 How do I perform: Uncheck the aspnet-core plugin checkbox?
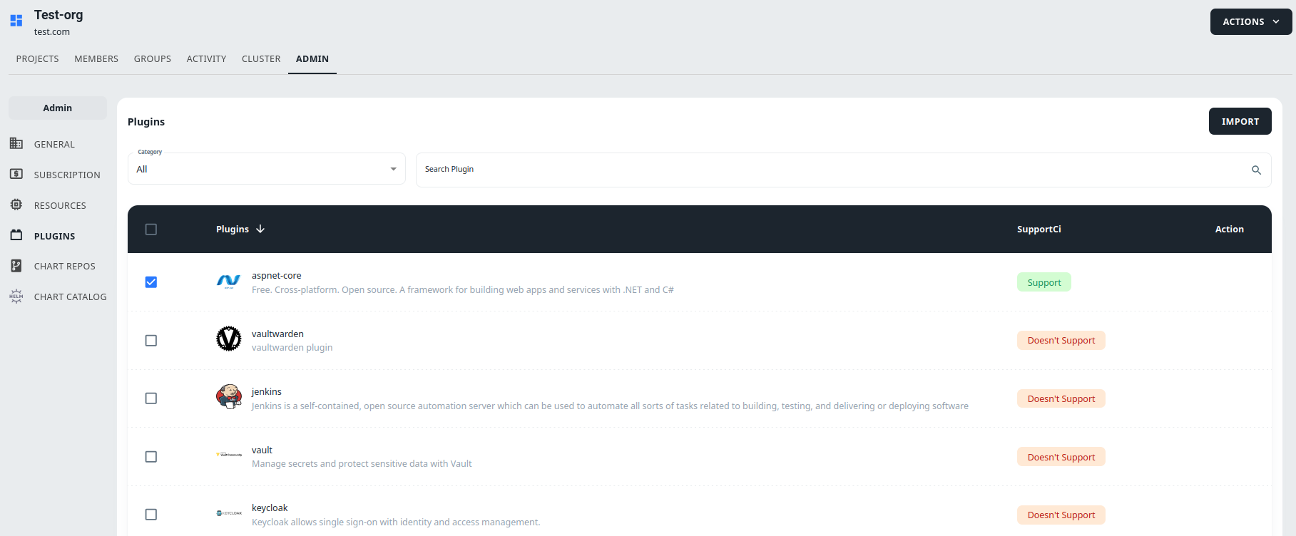coord(151,282)
